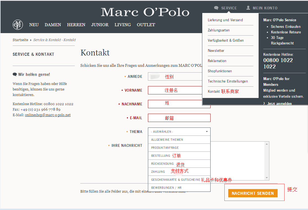
Task: Click the Jetzt anmelden link
Action: (279, 103)
